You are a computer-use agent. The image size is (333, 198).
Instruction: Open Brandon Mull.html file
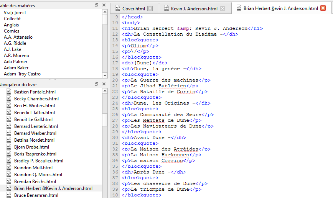pyautogui.click(x=33, y=168)
